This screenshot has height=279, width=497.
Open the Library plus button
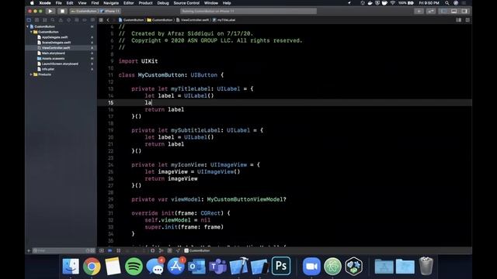point(419,11)
